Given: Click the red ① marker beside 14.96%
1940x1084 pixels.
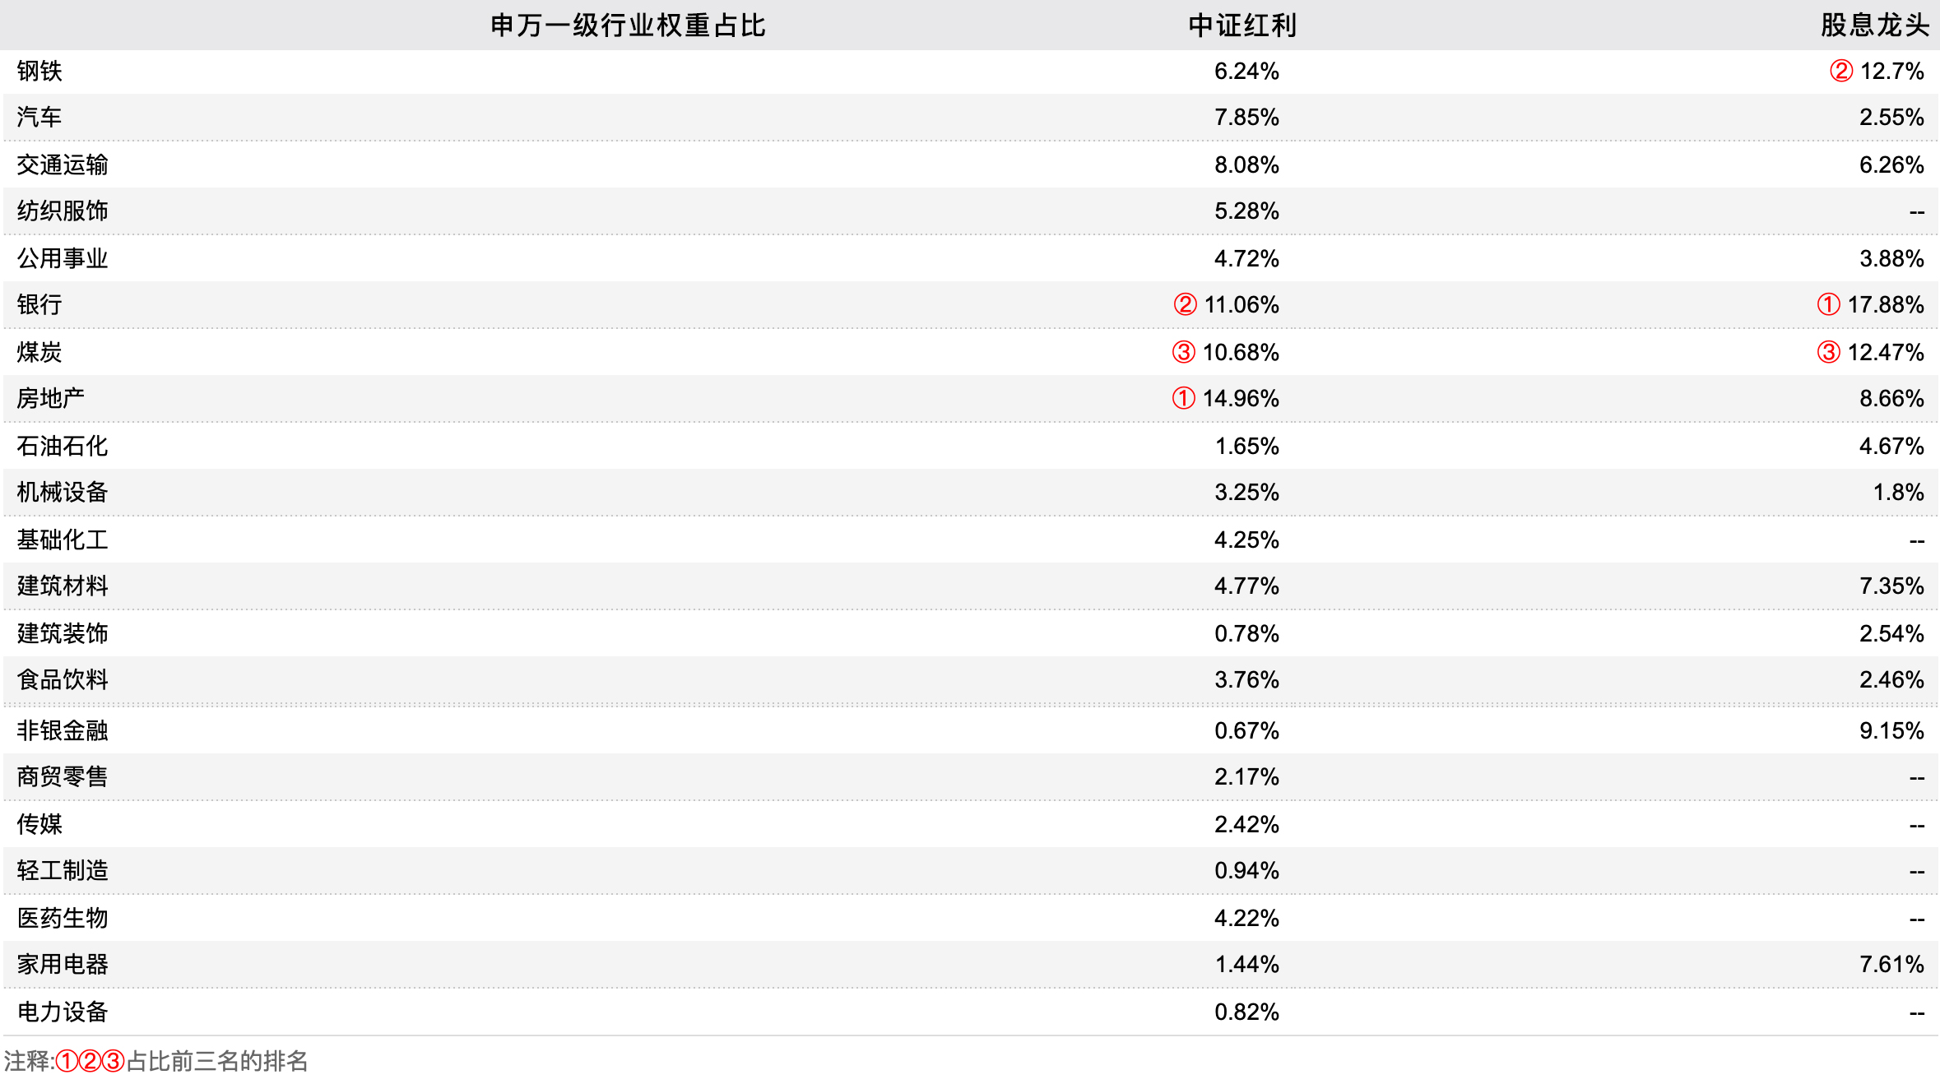Looking at the screenshot, I should pos(1183,399).
